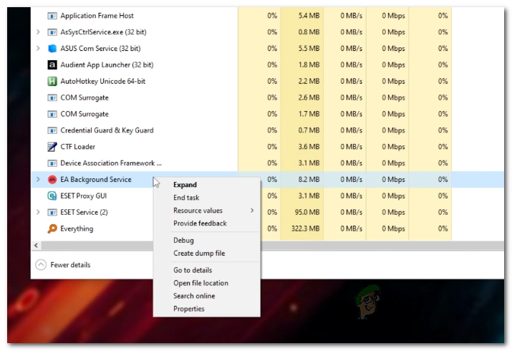Click the 0.7 MB memory value
Image resolution: width=512 pixels, height=351 pixels.
point(309,130)
